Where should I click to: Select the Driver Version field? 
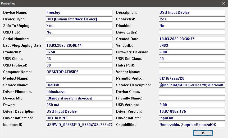[x=192, y=111]
